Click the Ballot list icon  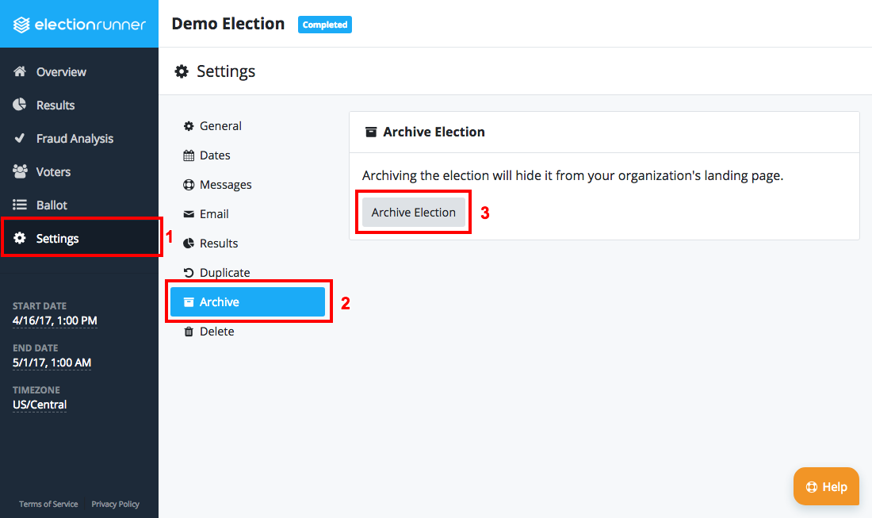click(x=20, y=205)
